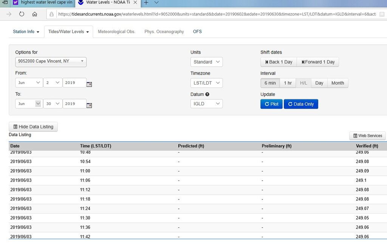Image resolution: width=387 pixels, height=244 pixels.
Task: Open the To date calendar picker icon
Action: point(89,105)
